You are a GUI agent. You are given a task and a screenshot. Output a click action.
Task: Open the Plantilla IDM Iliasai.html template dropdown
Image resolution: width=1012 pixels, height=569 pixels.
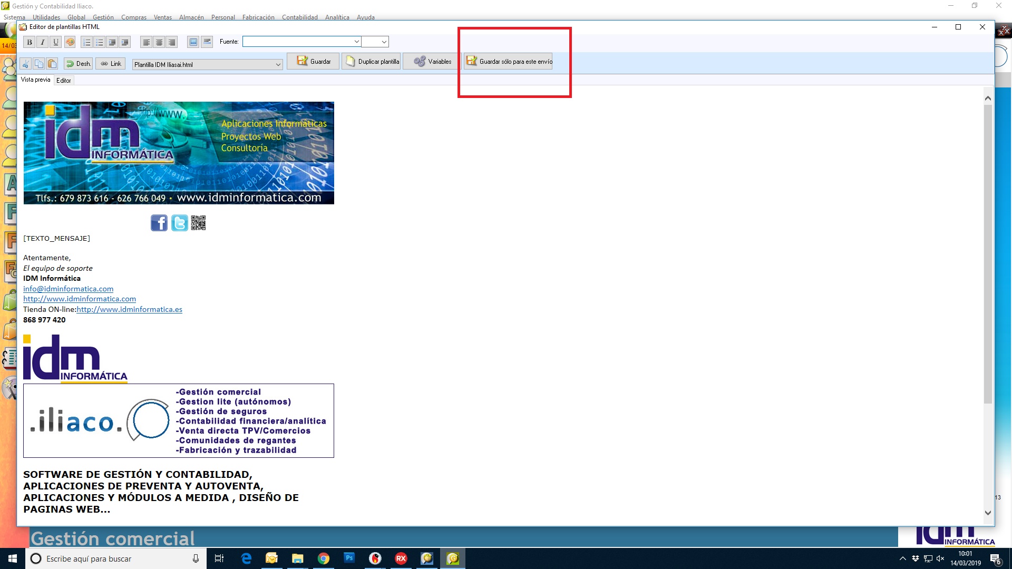click(x=207, y=64)
